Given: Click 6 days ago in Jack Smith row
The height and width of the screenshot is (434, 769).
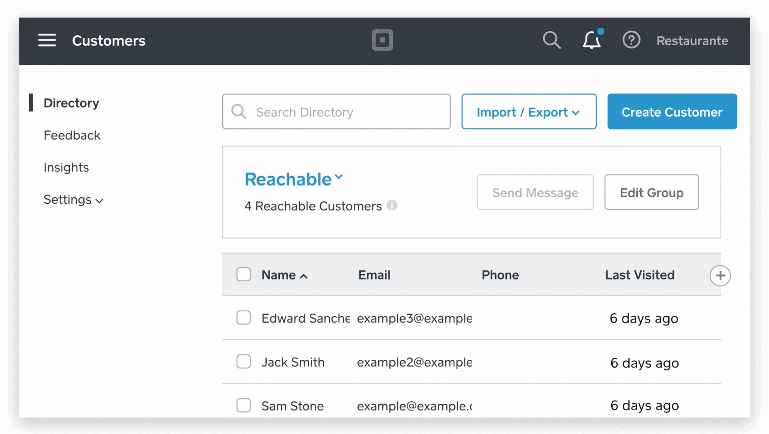Looking at the screenshot, I should pyautogui.click(x=644, y=363).
